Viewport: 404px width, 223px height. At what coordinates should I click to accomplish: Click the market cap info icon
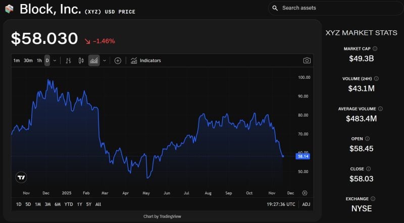pos(375,49)
